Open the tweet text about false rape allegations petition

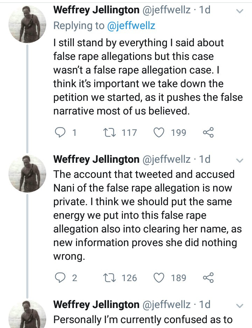pyautogui.click(x=147, y=77)
